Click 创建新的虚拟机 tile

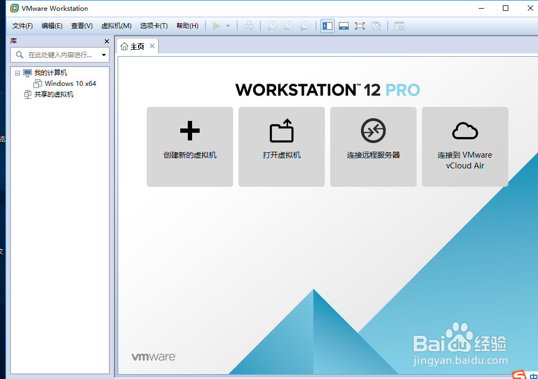point(190,147)
